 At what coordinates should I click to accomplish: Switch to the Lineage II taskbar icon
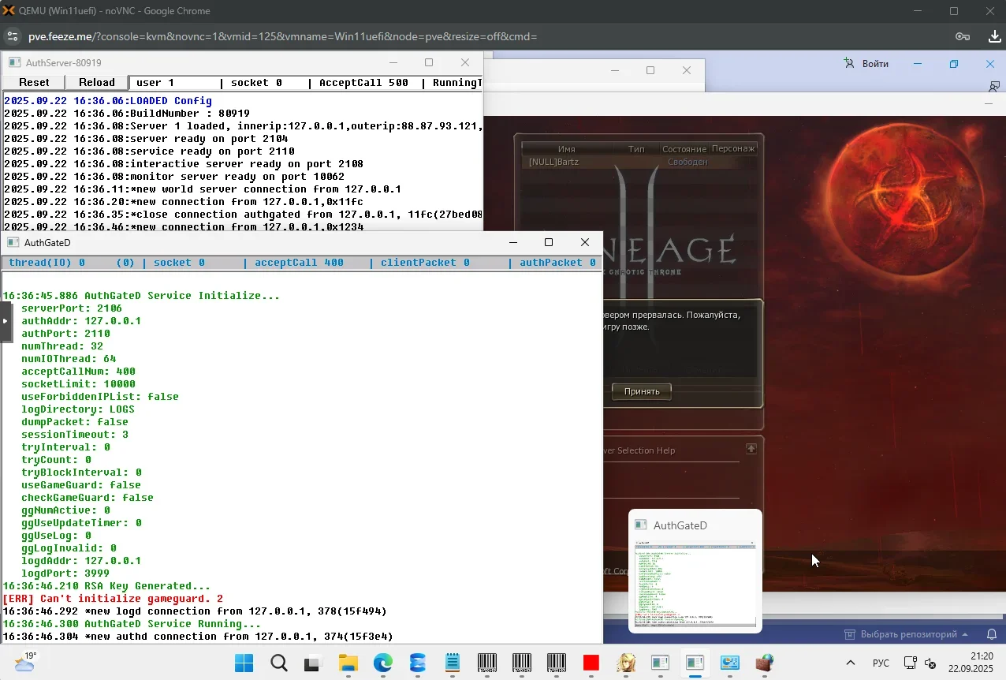click(626, 663)
